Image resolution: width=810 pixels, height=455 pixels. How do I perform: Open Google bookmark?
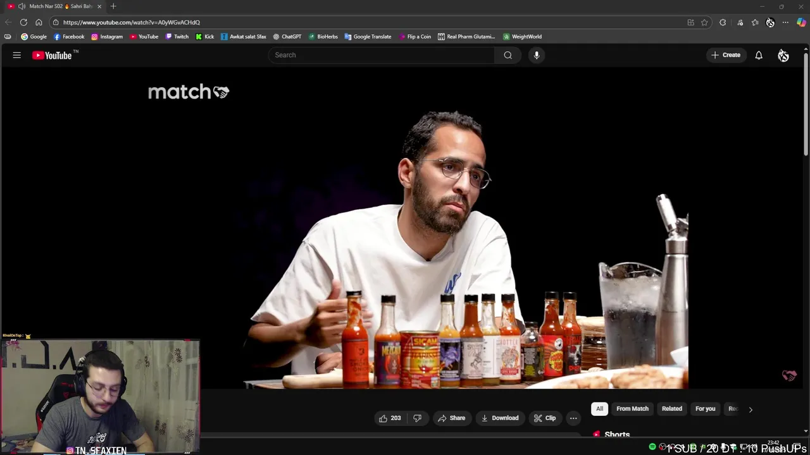click(34, 37)
